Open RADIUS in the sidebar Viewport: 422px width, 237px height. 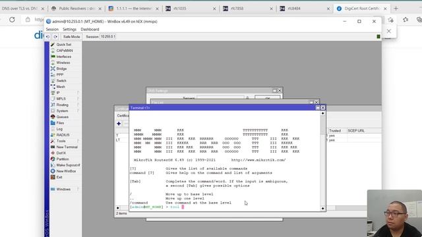tap(63, 135)
